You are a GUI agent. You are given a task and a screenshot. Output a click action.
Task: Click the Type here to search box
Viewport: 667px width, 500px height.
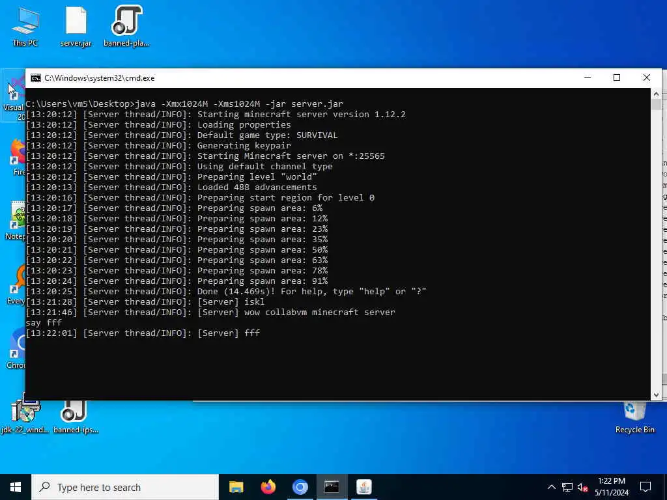point(125,487)
